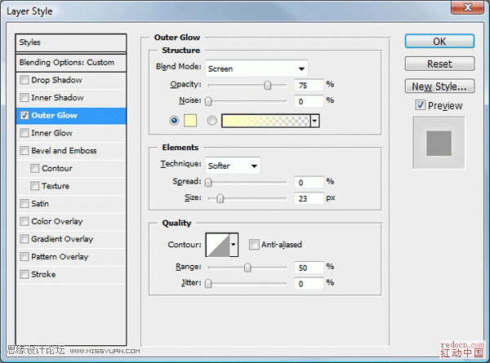Viewport: 490px width, 363px height.
Task: Click the pale yellow glow color swatch
Action: (190, 121)
